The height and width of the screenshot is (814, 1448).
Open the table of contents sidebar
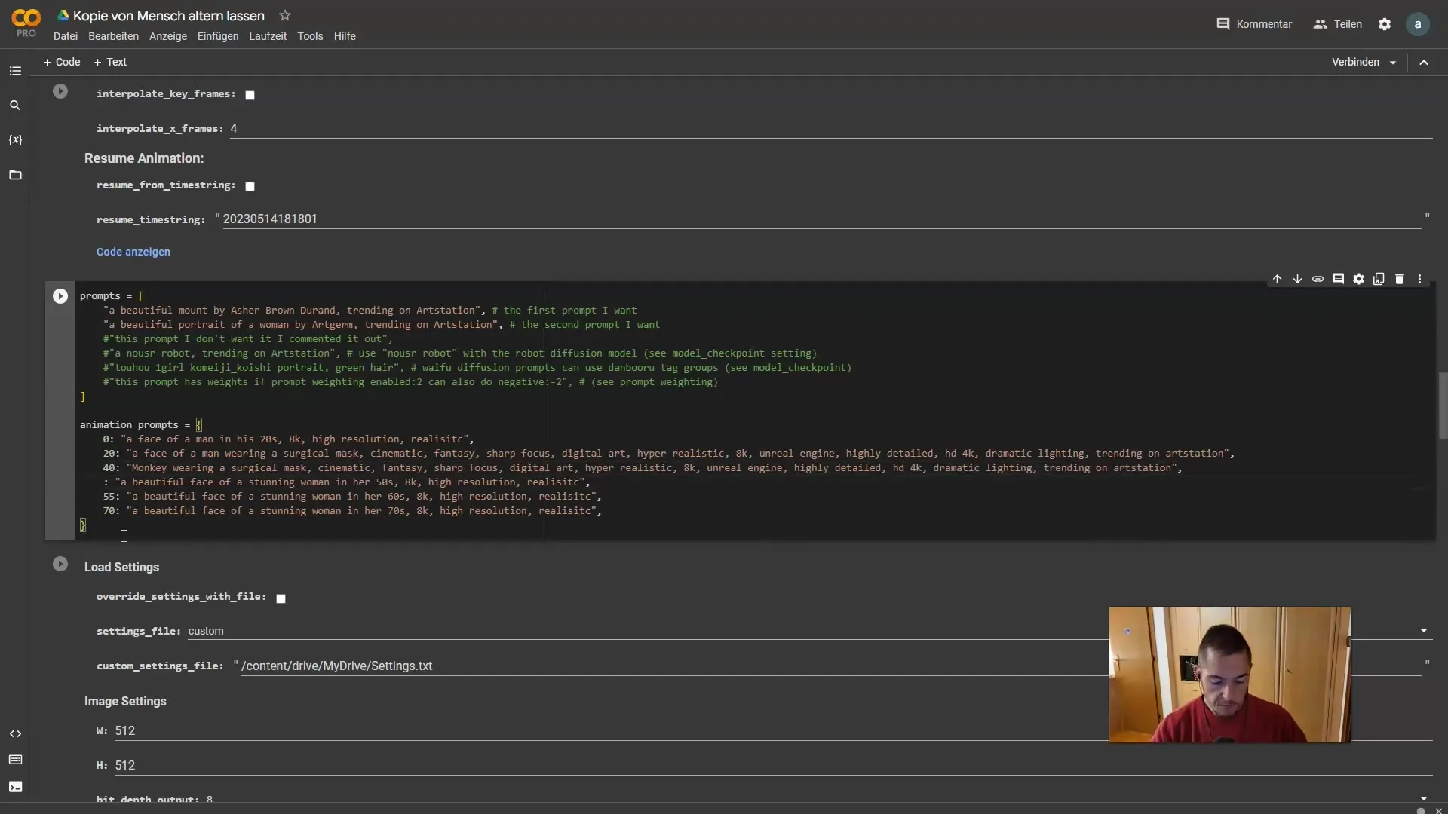pos(15,71)
